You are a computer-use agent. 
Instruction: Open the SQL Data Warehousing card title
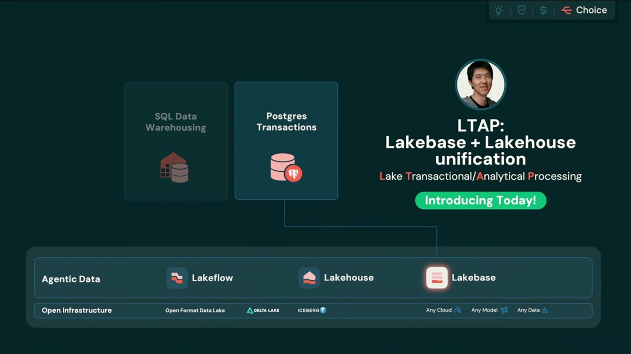176,122
